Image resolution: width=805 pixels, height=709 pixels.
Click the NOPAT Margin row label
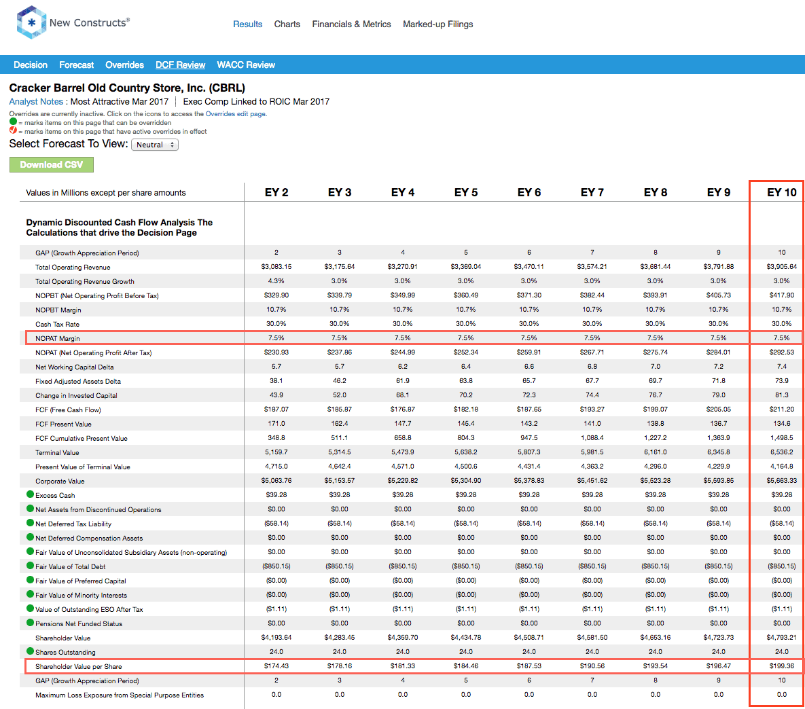click(x=58, y=338)
